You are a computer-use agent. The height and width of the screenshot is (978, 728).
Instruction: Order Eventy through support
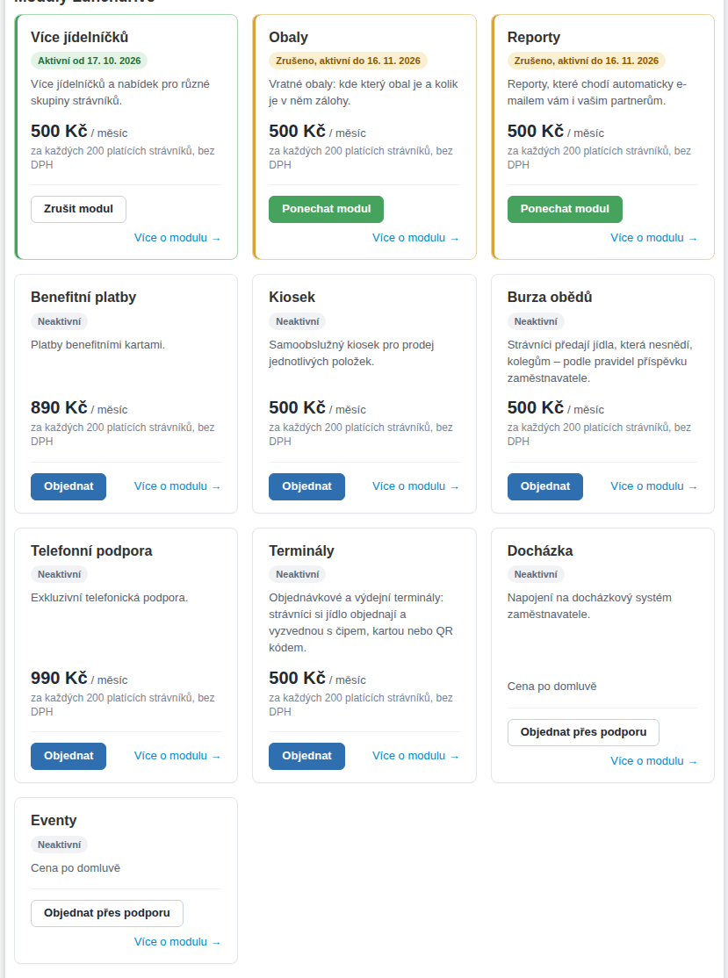coord(106,913)
